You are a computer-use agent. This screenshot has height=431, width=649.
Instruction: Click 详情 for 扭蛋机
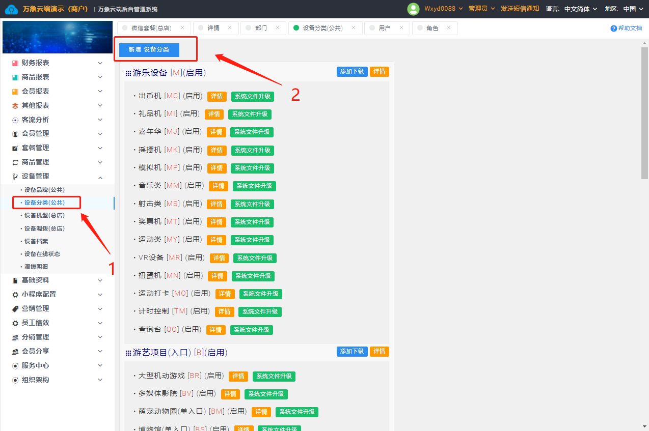point(218,276)
